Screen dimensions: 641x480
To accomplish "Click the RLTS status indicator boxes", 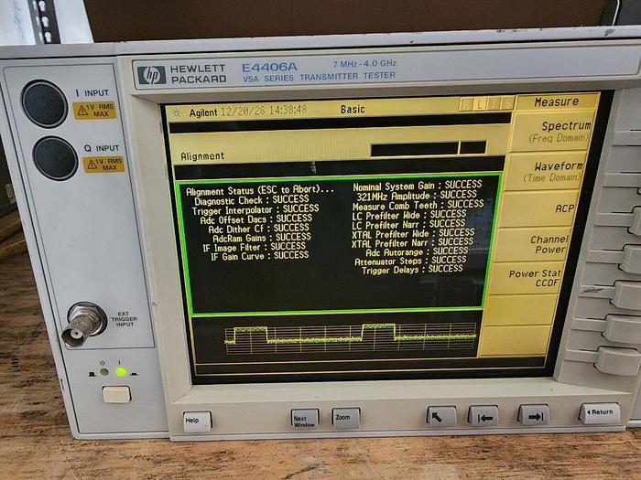I will 486,103.
